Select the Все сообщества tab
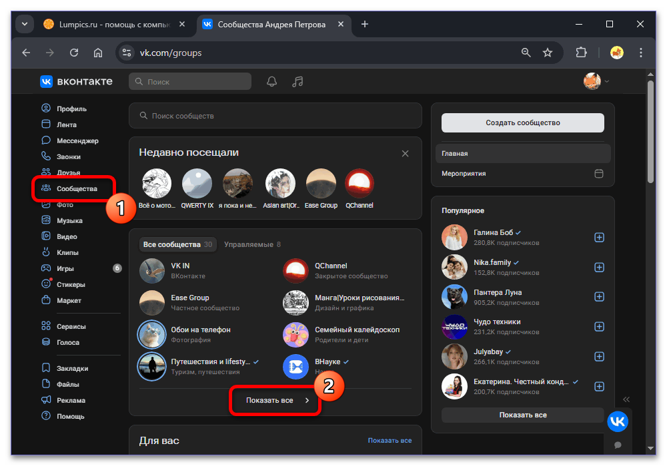 pyautogui.click(x=178, y=244)
